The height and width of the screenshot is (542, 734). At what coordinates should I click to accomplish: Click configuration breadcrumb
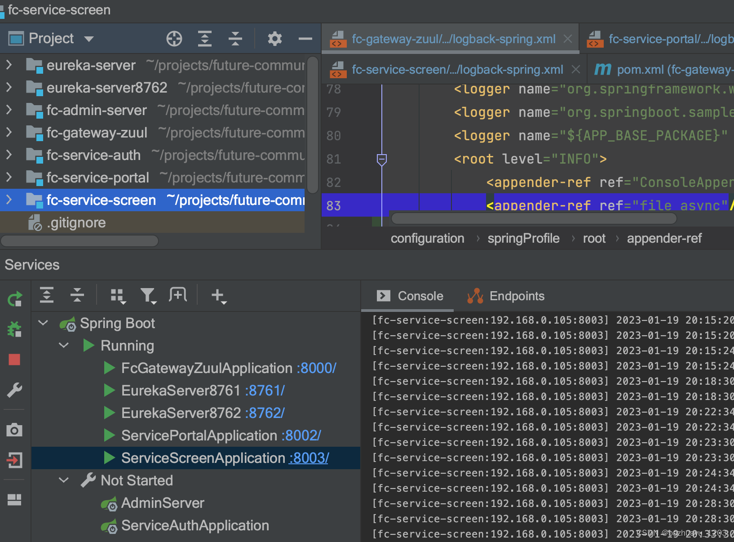click(427, 238)
